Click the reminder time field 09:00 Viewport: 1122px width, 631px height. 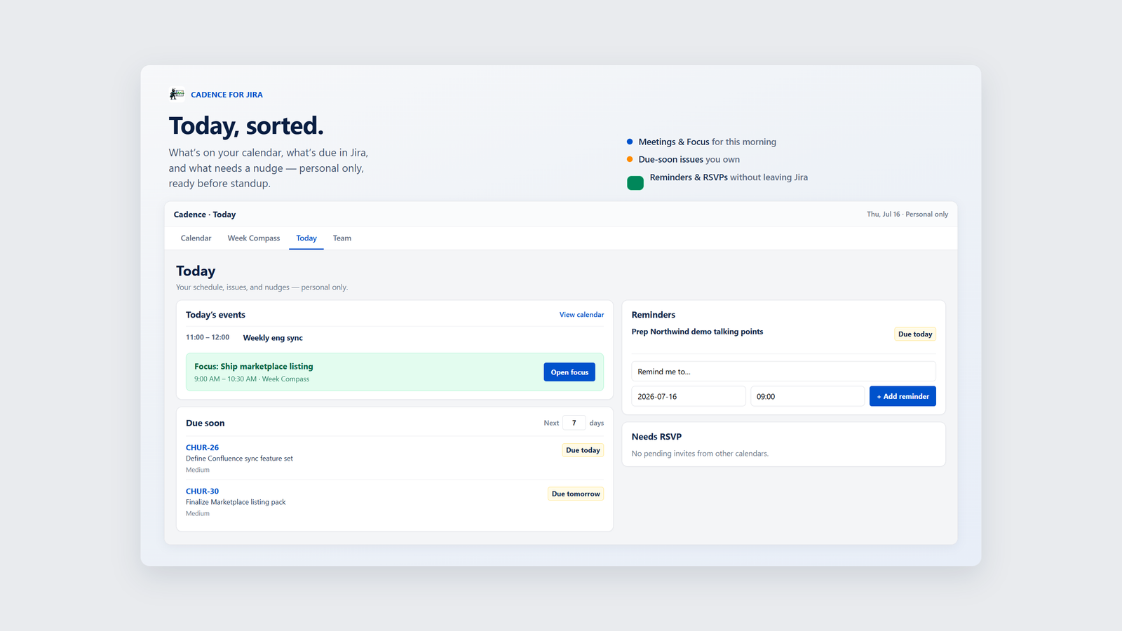click(807, 396)
